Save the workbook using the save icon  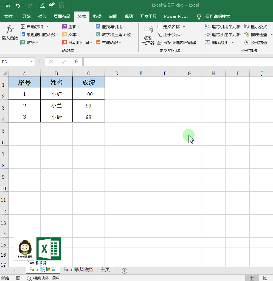coord(8,5)
